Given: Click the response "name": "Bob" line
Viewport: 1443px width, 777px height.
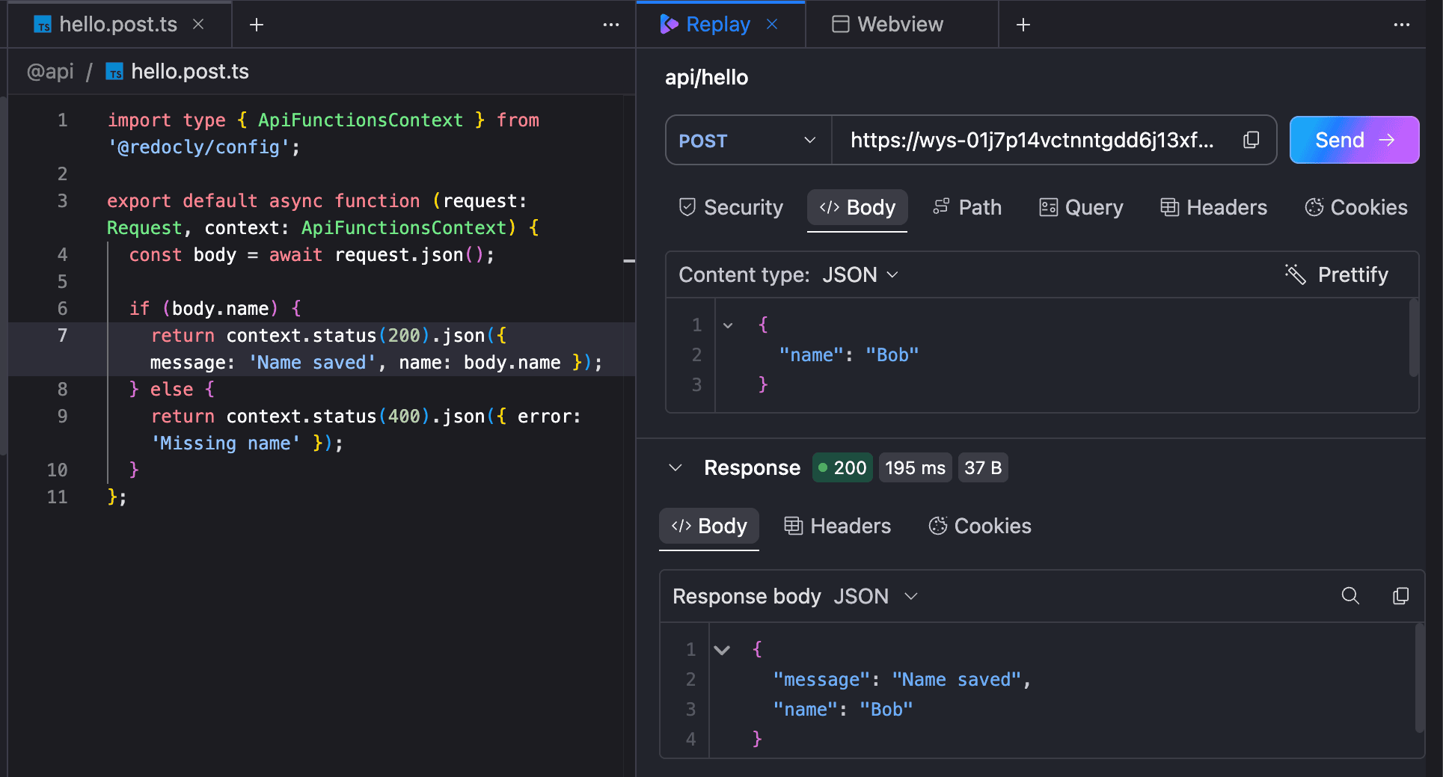Looking at the screenshot, I should (x=842, y=710).
